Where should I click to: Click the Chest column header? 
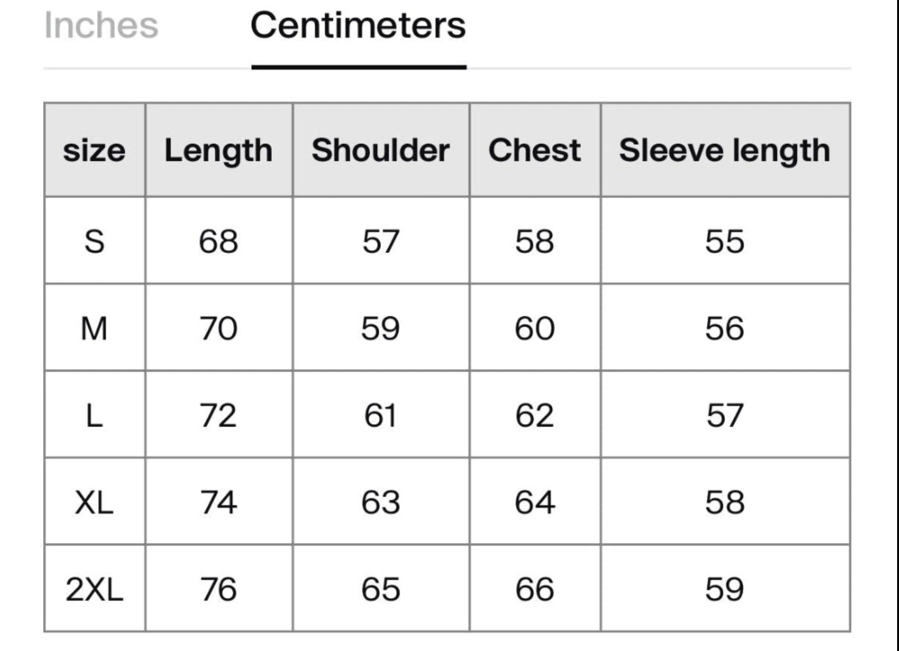[x=534, y=151]
